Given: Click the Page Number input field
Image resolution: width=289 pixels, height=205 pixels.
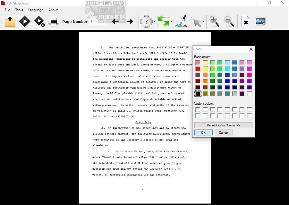Looking at the screenshot, I should (x=98, y=22).
